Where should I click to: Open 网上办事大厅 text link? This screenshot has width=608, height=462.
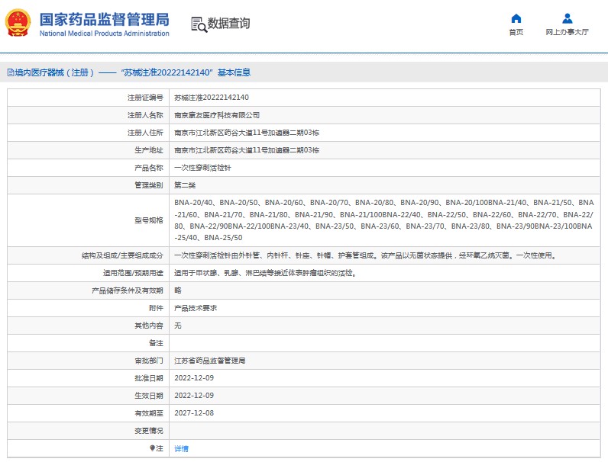(x=567, y=32)
